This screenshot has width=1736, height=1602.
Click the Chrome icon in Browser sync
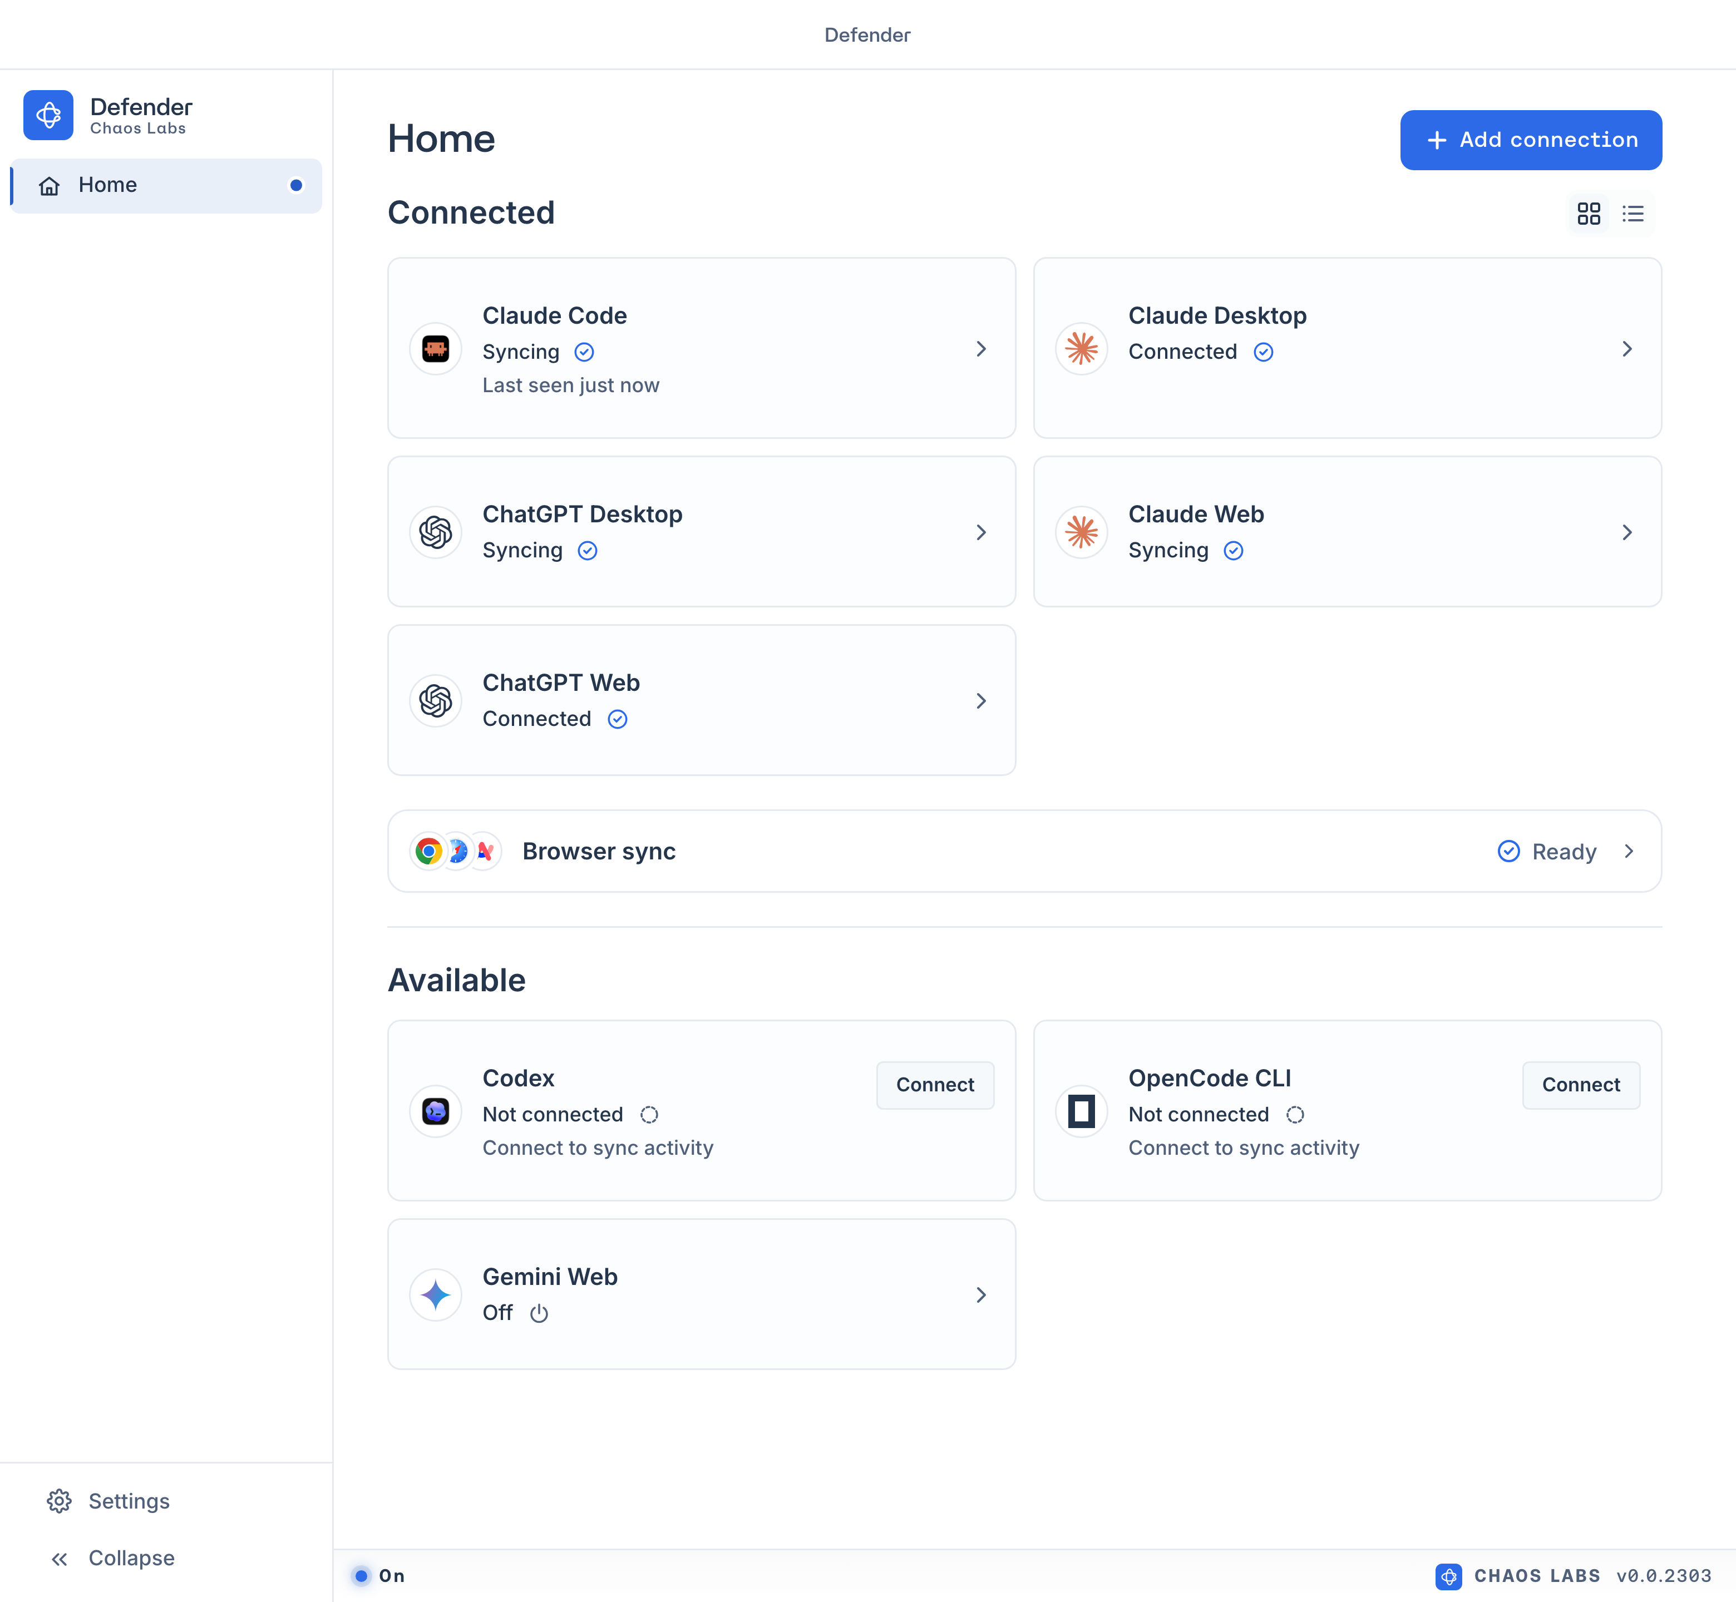[x=427, y=851]
